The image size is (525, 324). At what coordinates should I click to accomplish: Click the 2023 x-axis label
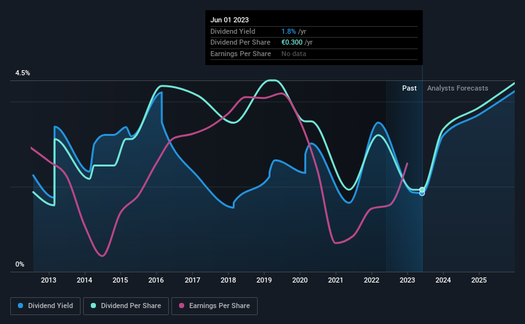pos(407,280)
